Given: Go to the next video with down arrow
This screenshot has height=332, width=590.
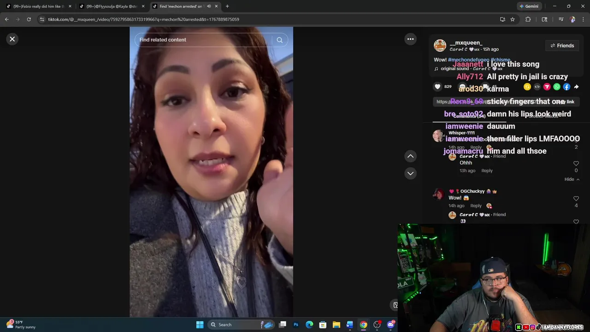Looking at the screenshot, I should click(410, 173).
